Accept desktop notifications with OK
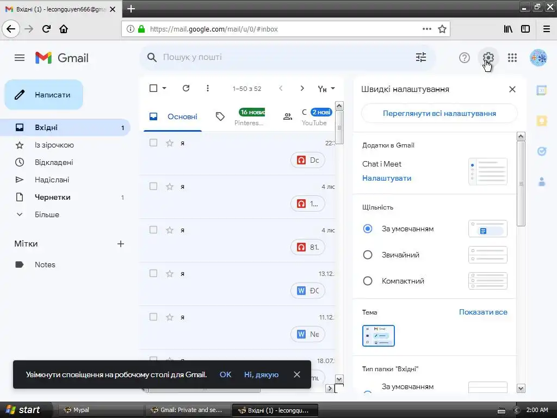 pyautogui.click(x=226, y=374)
